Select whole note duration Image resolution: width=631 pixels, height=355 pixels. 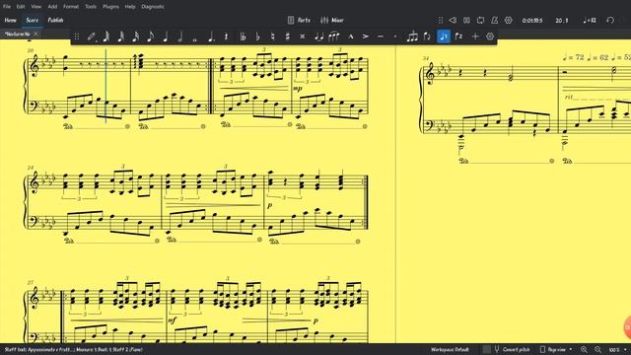click(195, 39)
